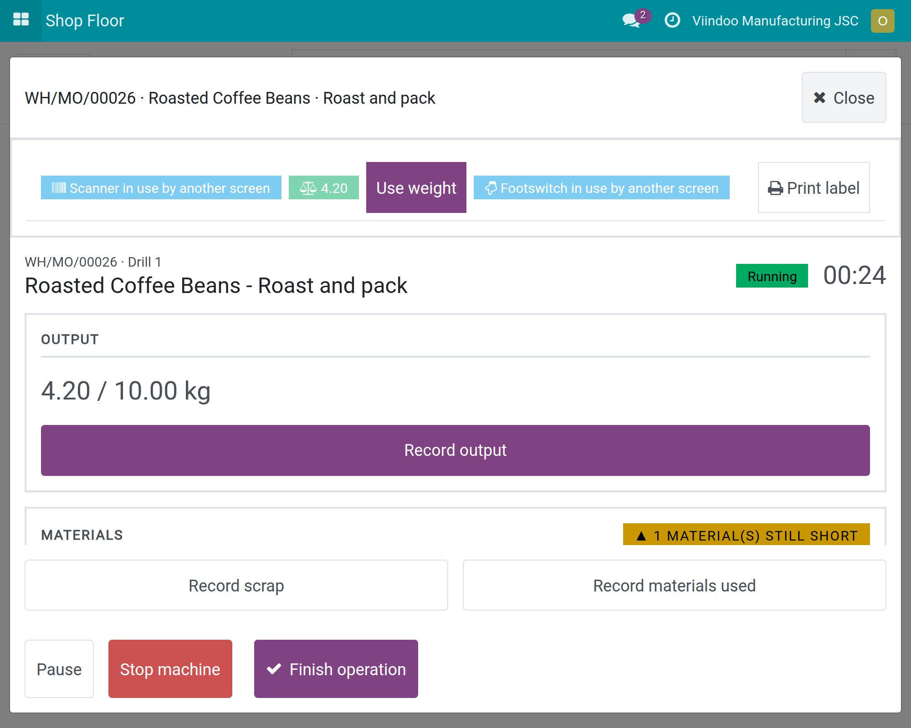Click the scanner in use status badge
Image resolution: width=911 pixels, height=728 pixels.
tap(161, 187)
